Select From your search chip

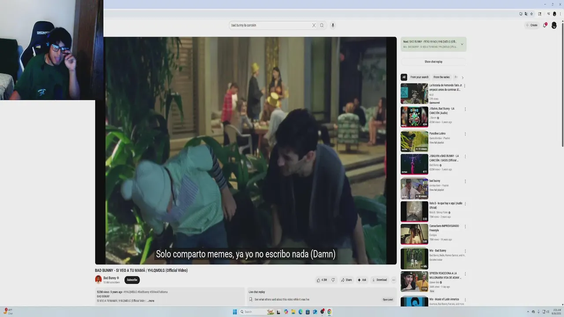tap(419, 77)
